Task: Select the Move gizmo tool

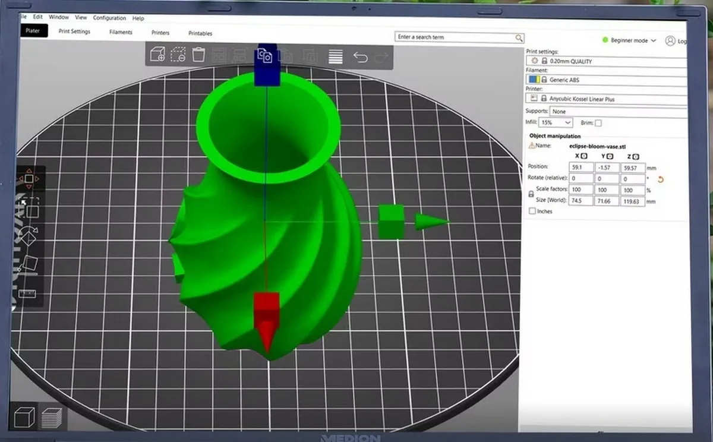Action: tap(29, 179)
